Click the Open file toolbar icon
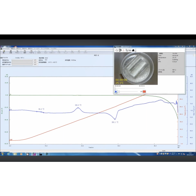196x196 pixels. coord(4,52)
